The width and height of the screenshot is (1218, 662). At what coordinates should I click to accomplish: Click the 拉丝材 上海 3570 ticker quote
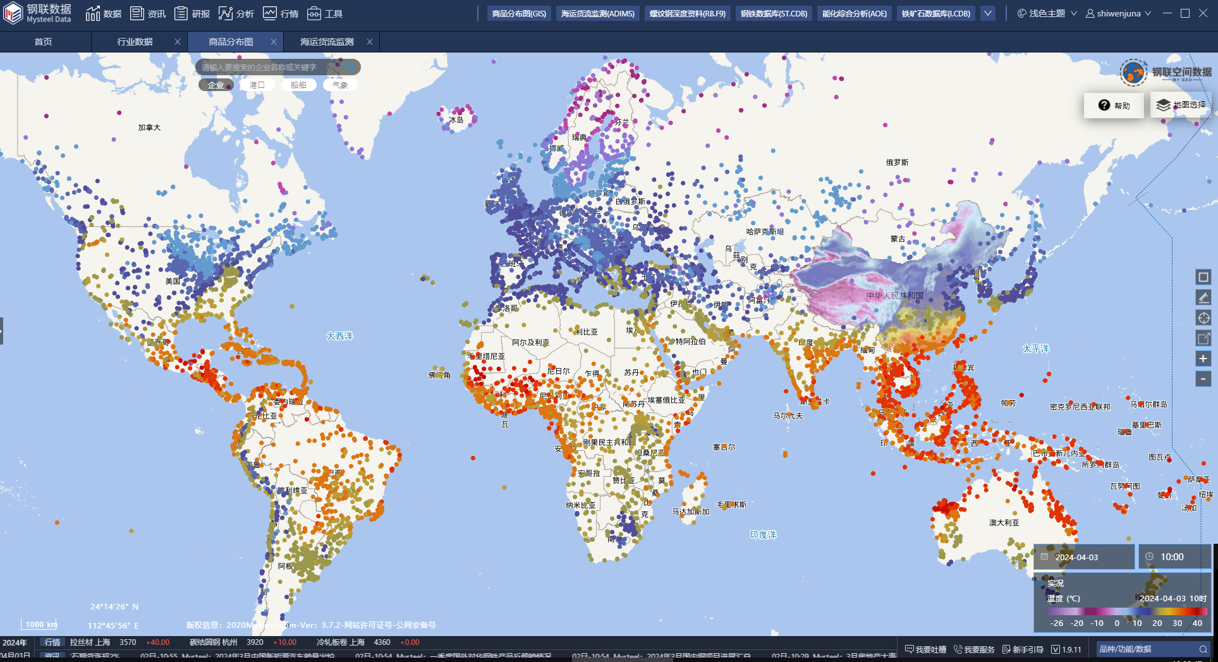(x=119, y=642)
